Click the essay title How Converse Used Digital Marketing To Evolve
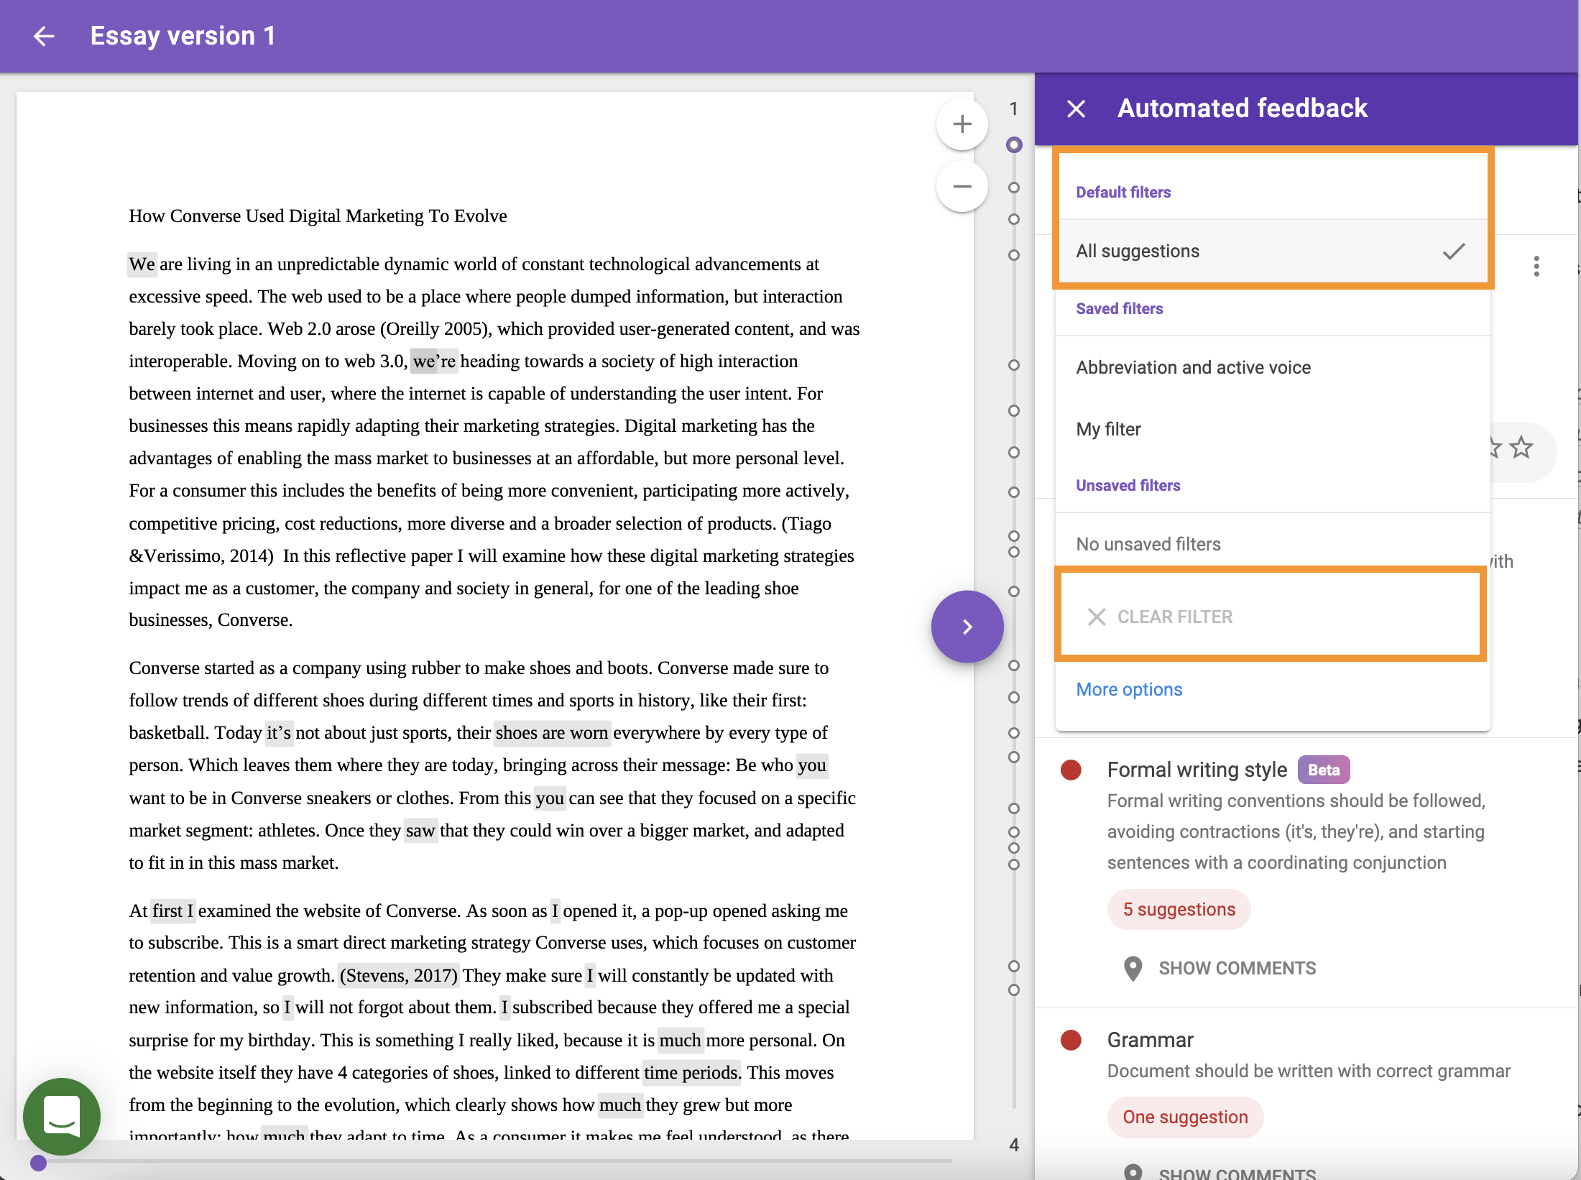Viewport: 1581px width, 1180px height. pos(318,216)
